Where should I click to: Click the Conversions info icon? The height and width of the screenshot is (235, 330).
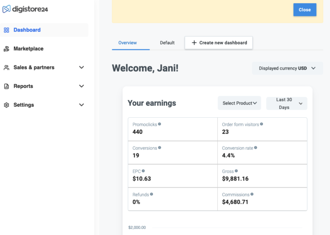tap(159, 148)
